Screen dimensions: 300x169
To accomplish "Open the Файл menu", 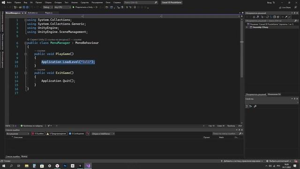I will coord(9,2).
